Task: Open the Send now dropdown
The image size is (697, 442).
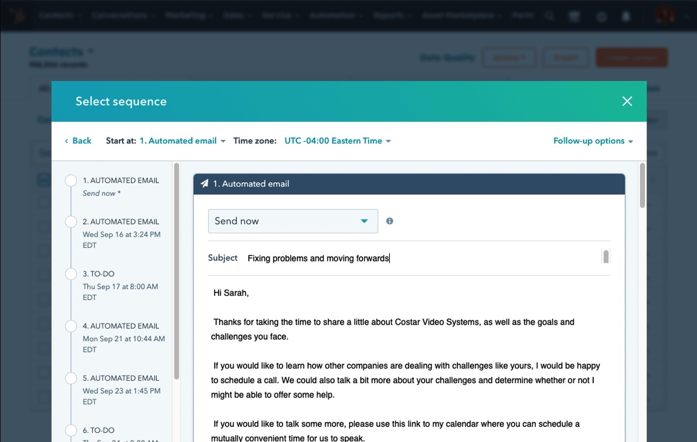Action: [292, 221]
